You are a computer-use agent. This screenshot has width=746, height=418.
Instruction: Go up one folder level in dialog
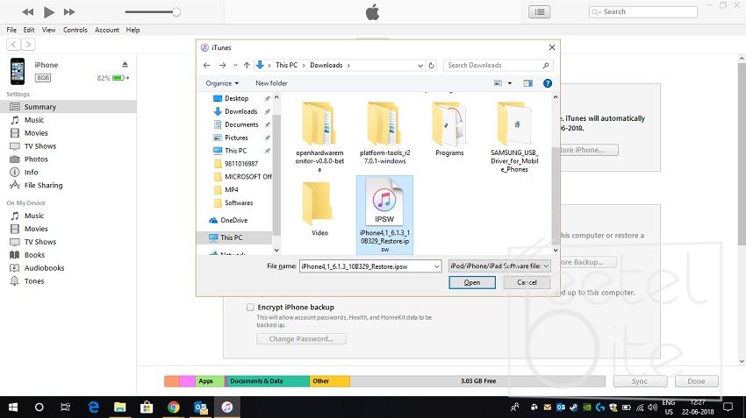coord(247,66)
